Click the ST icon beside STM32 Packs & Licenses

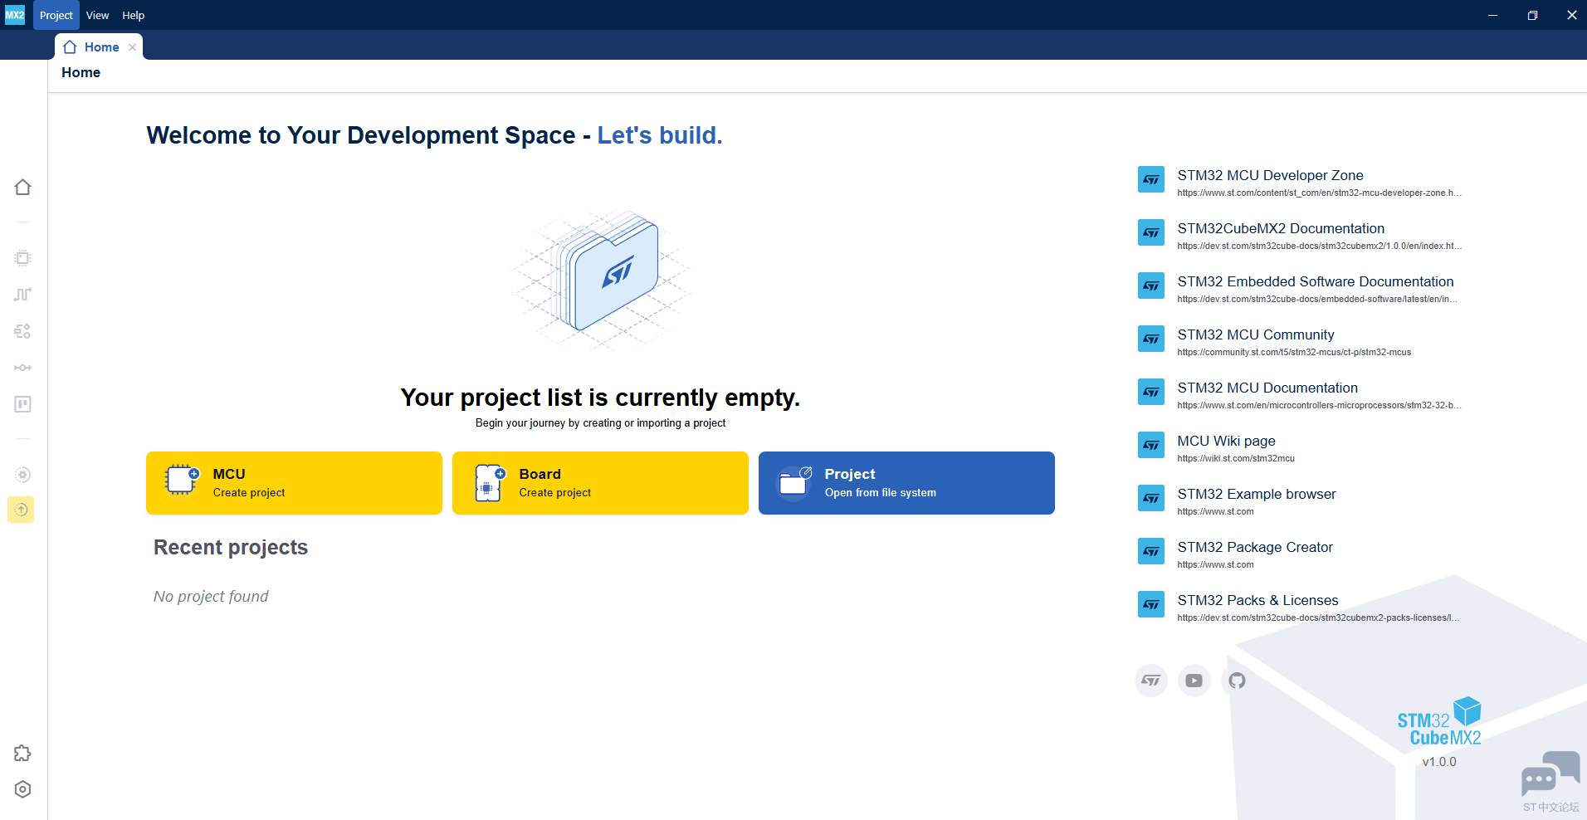pos(1151,604)
